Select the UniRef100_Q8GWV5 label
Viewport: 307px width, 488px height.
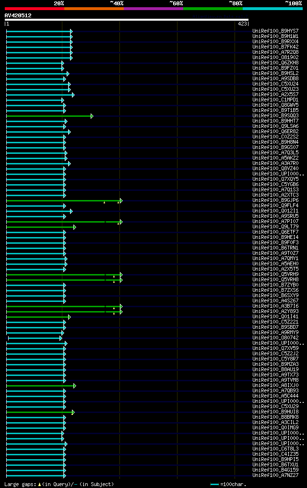point(275,105)
